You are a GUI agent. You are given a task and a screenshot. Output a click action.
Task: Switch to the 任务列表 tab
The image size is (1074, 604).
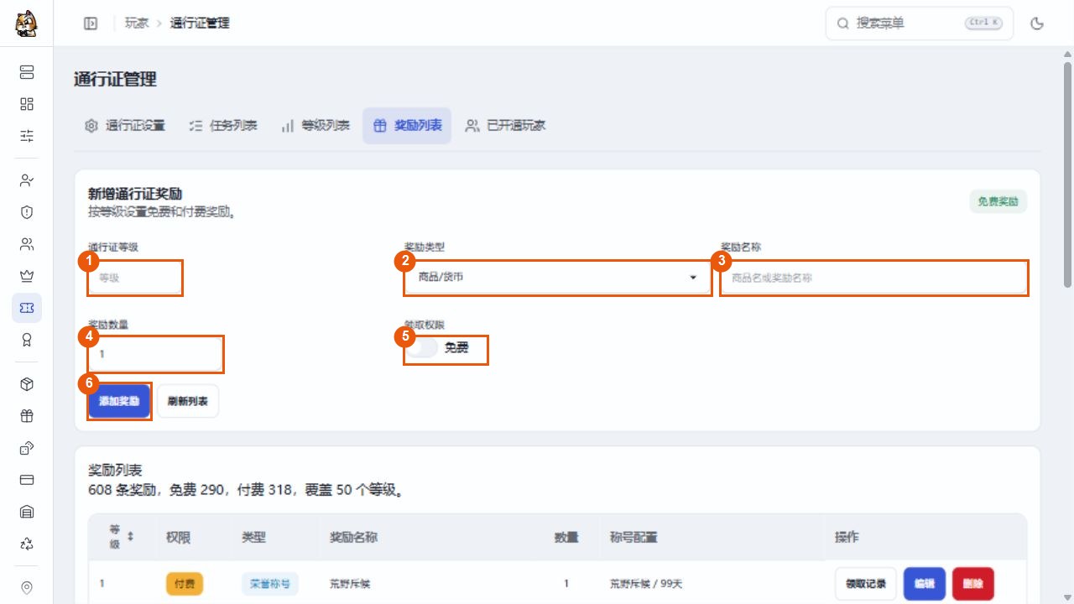pyautogui.click(x=224, y=126)
